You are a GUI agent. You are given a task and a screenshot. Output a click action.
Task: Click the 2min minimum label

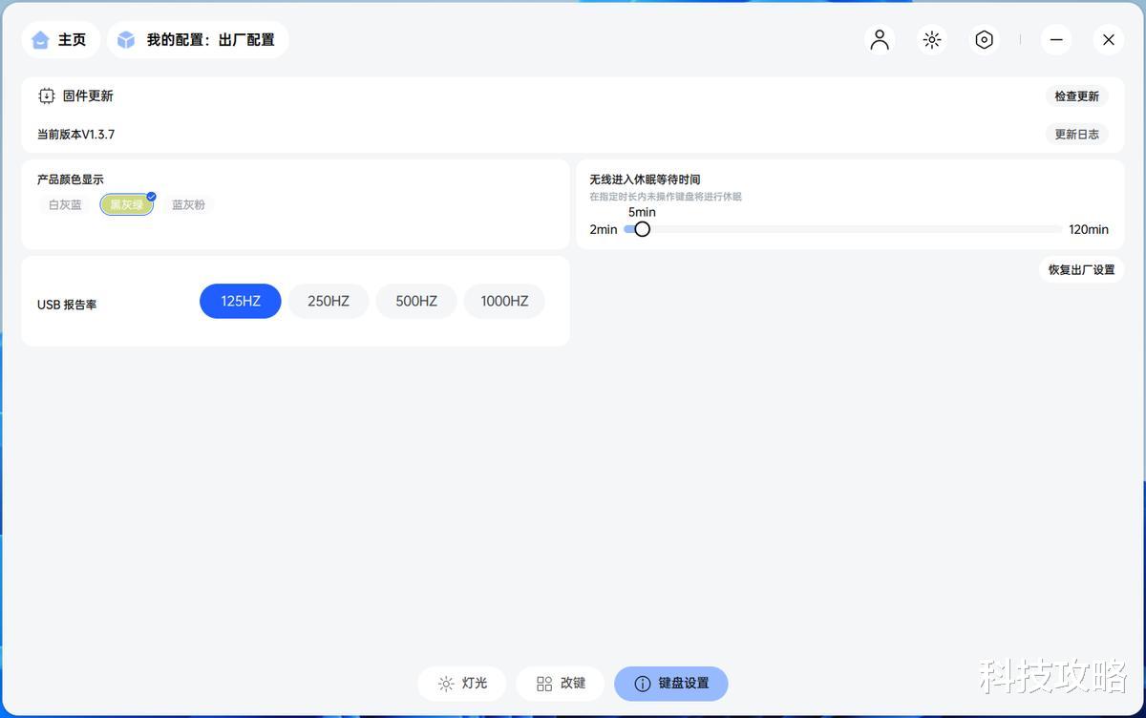click(604, 229)
